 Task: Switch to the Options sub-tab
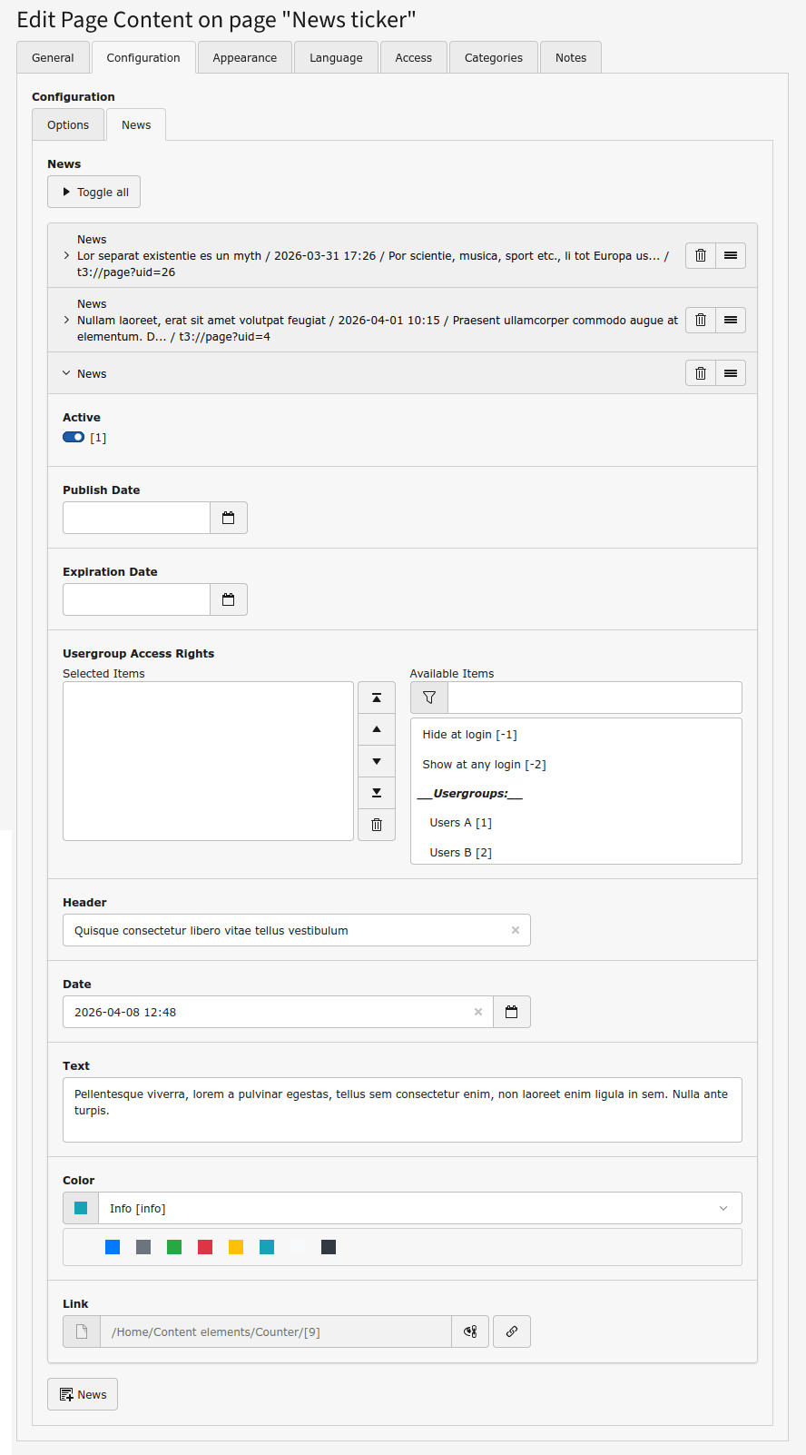point(68,125)
